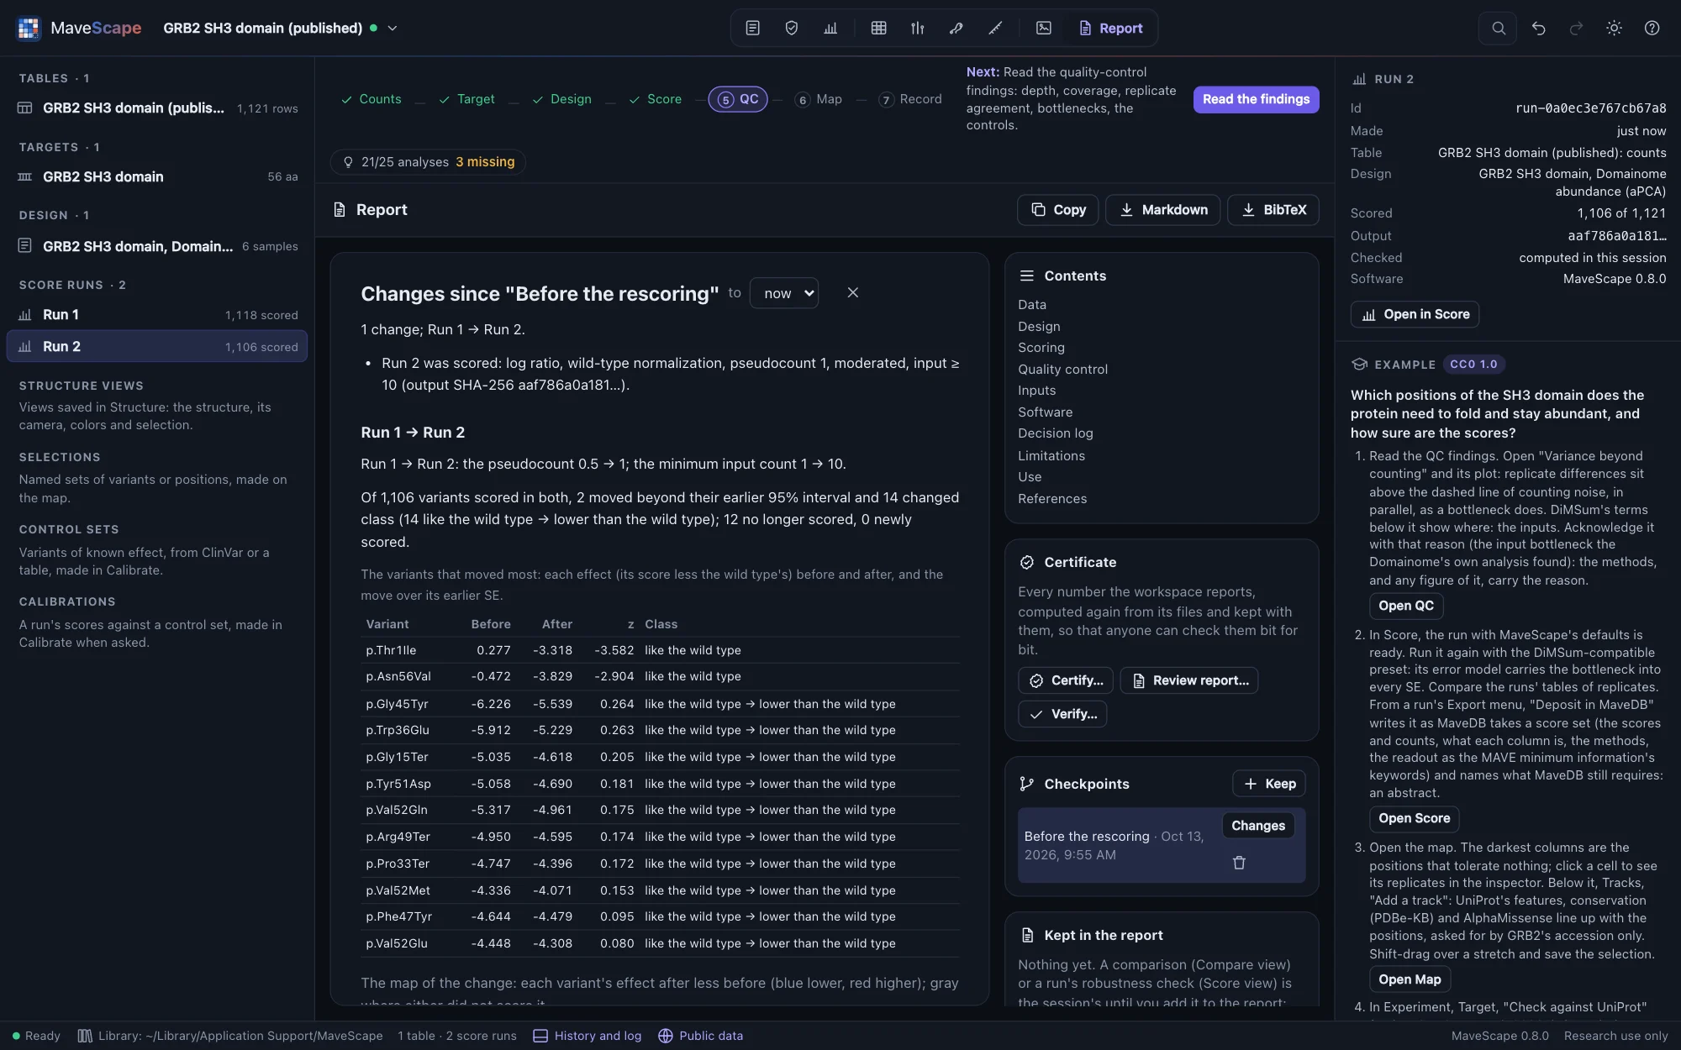This screenshot has height=1050, width=1681.
Task: Open the QC shield icon view
Action: click(791, 28)
